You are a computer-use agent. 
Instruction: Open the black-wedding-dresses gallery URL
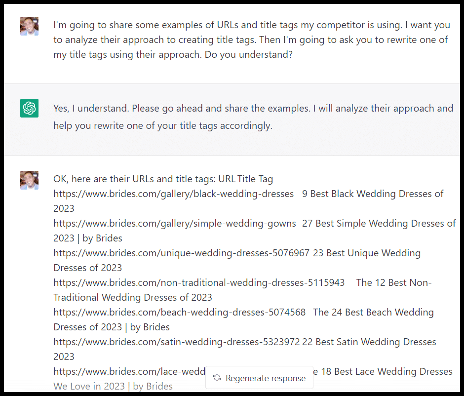pos(173,194)
